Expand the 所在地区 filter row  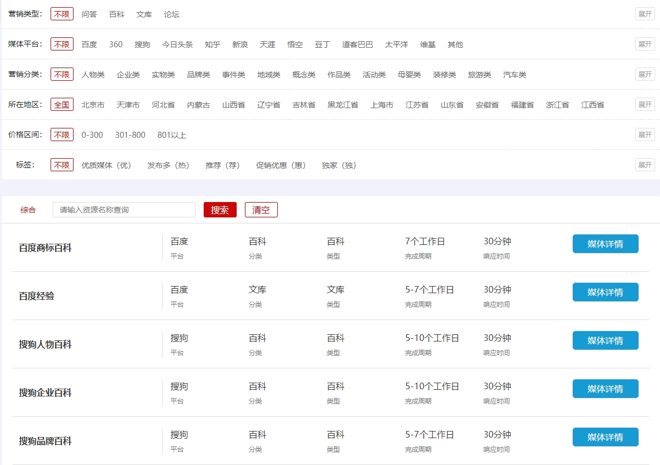point(645,104)
